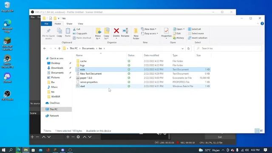Go up one folder level arrow
The height and width of the screenshot is (153, 272).
(59, 48)
